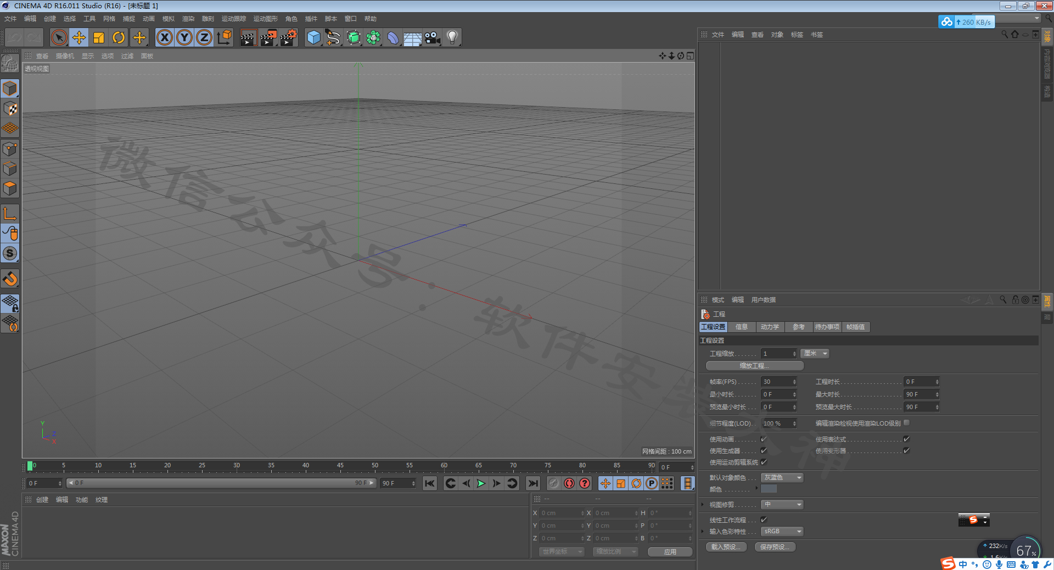Toggle the axis enable L icon

pyautogui.click(x=10, y=214)
